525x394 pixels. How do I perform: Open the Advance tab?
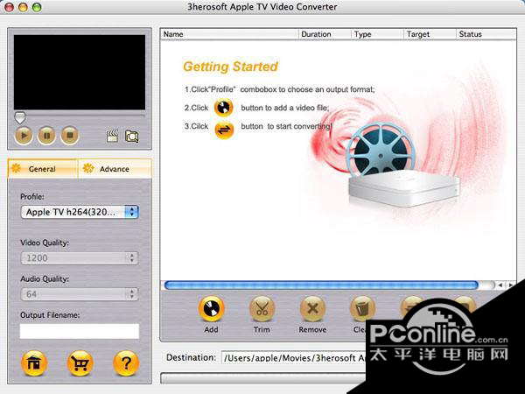[x=115, y=169]
